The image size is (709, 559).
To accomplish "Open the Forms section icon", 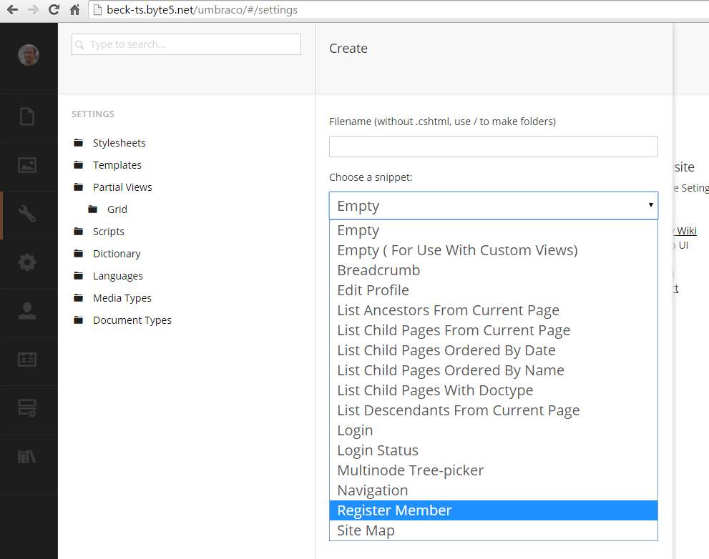I will click(27, 408).
